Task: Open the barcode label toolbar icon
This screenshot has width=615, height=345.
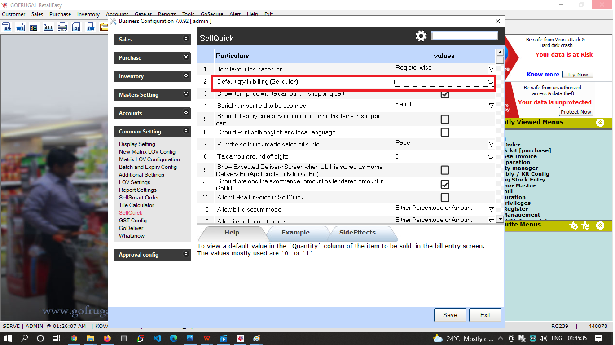Action: [48, 27]
